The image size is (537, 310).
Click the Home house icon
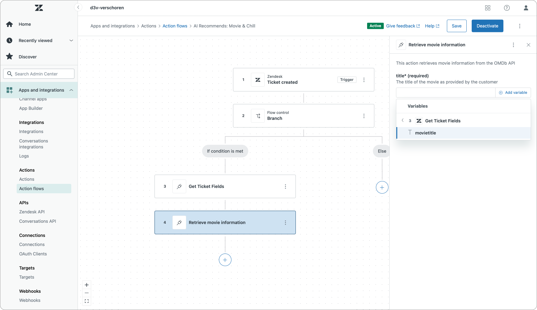pos(9,24)
